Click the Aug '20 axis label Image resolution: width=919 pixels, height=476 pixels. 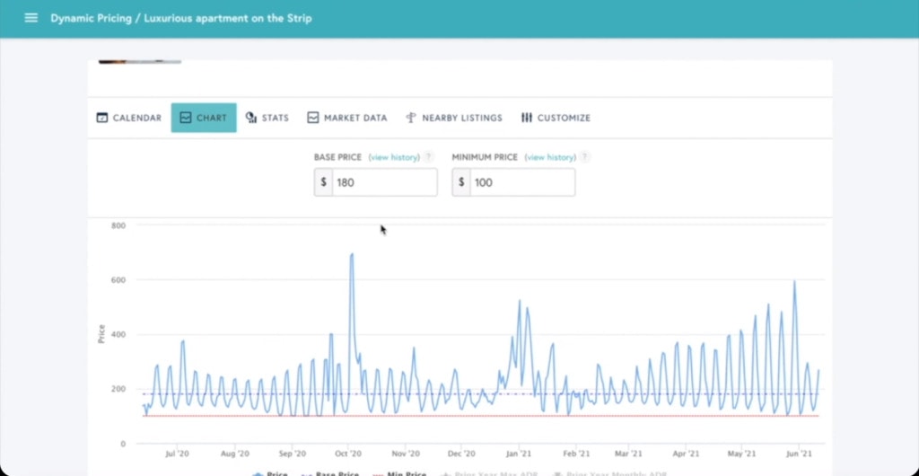235,454
